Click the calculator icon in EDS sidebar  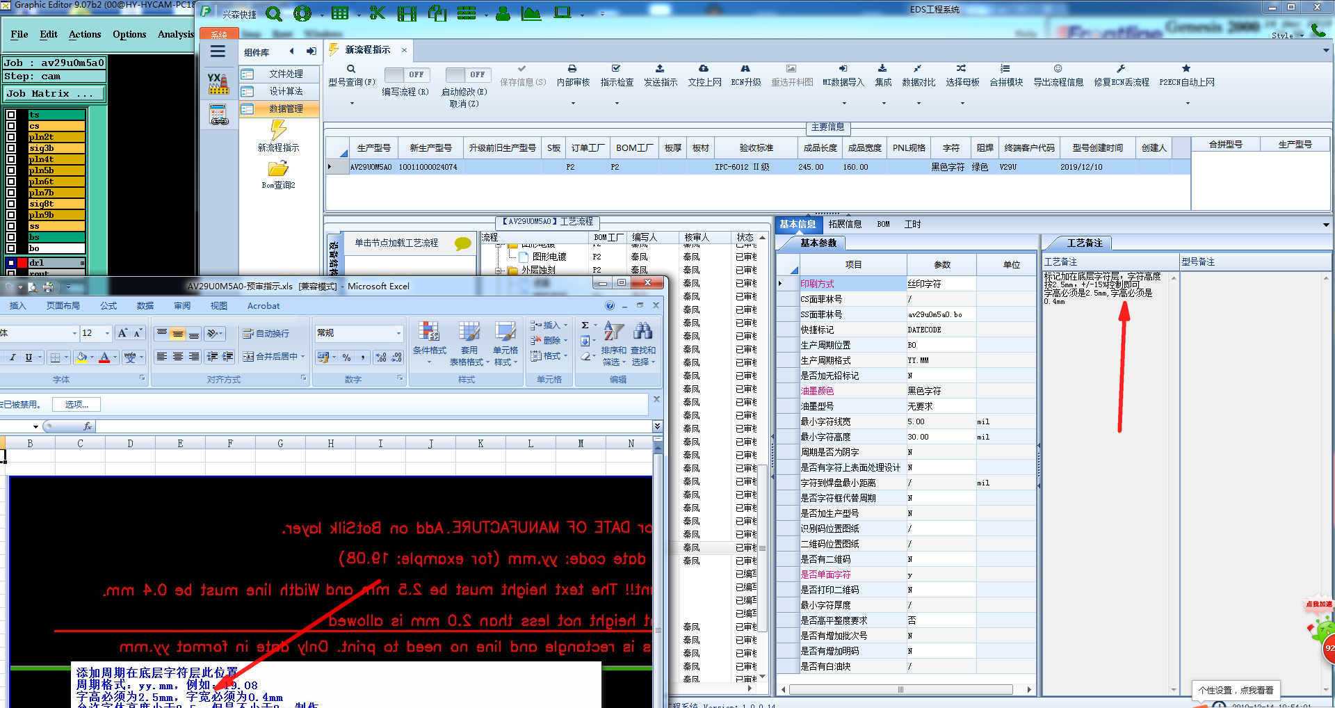coord(218,115)
